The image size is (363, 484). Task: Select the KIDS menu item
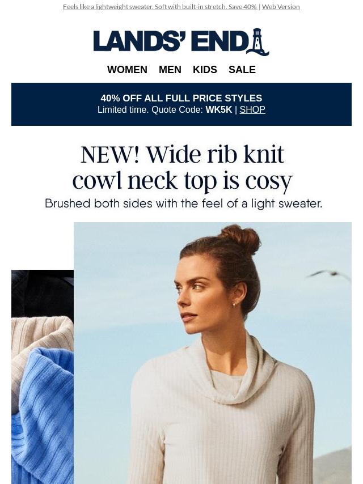tap(205, 70)
